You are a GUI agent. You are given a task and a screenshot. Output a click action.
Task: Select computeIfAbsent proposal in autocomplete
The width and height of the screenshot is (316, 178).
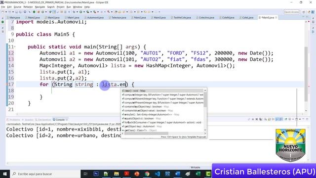click(x=162, y=99)
